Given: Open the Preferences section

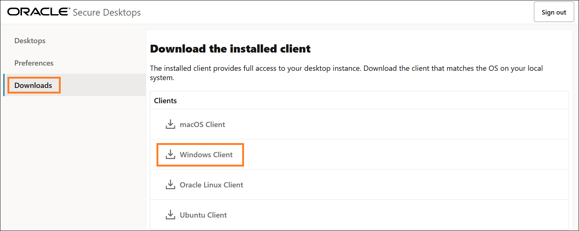Looking at the screenshot, I should point(34,63).
